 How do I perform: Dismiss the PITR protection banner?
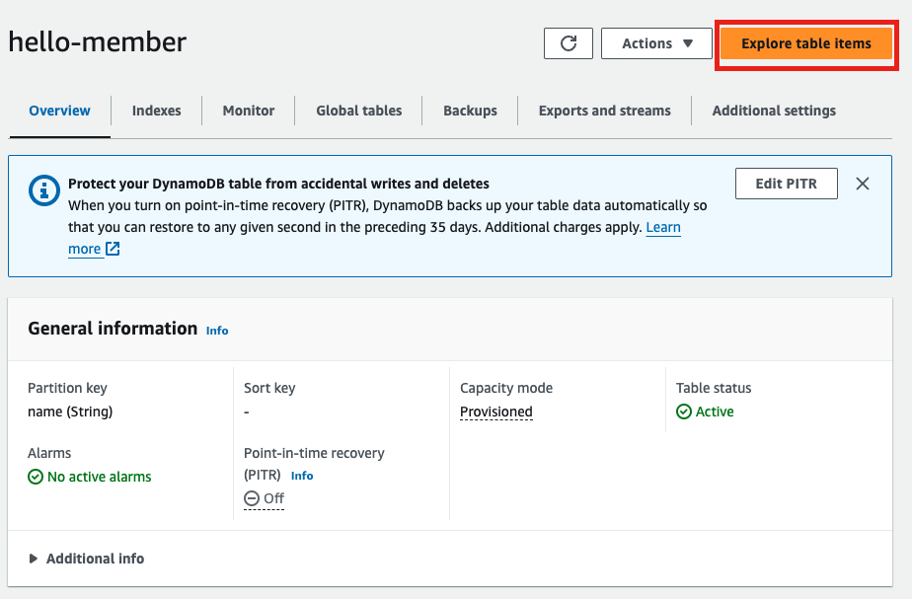(863, 184)
